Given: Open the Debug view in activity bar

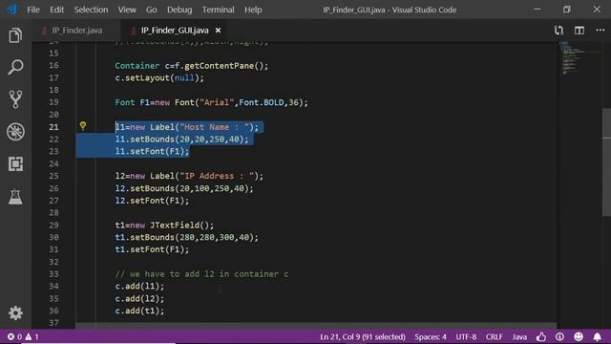Looking at the screenshot, I should [15, 132].
